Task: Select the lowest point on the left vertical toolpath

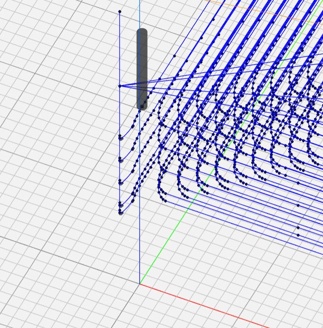Action: [x=121, y=213]
